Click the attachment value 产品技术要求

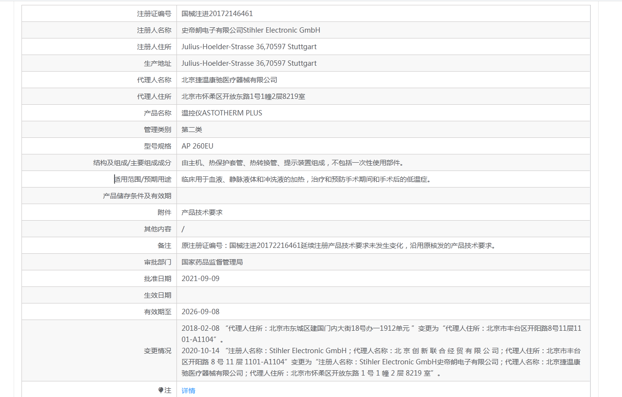pos(202,212)
